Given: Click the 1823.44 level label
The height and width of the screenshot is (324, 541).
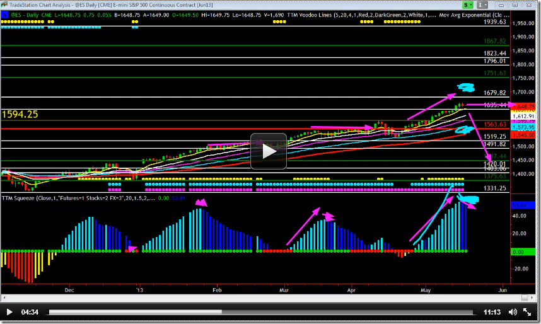Looking at the screenshot, I should (x=495, y=53).
